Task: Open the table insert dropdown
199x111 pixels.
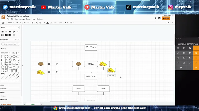Action: (x=72, y=23)
